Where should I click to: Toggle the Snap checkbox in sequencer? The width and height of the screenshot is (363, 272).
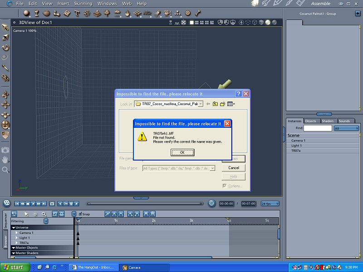click(x=80, y=214)
